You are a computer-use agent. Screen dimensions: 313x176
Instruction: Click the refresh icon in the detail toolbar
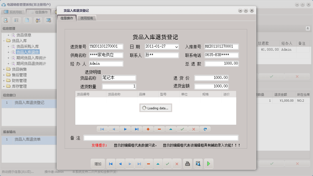click(x=205, y=129)
